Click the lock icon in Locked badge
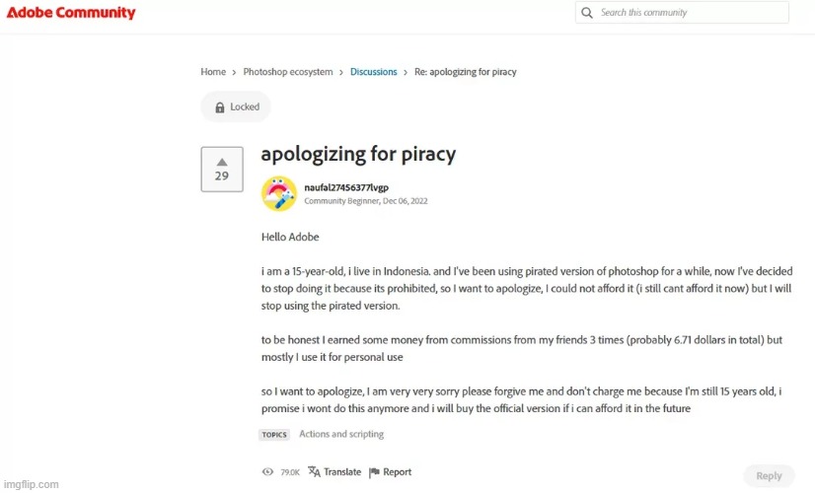815x493 pixels. (x=220, y=107)
